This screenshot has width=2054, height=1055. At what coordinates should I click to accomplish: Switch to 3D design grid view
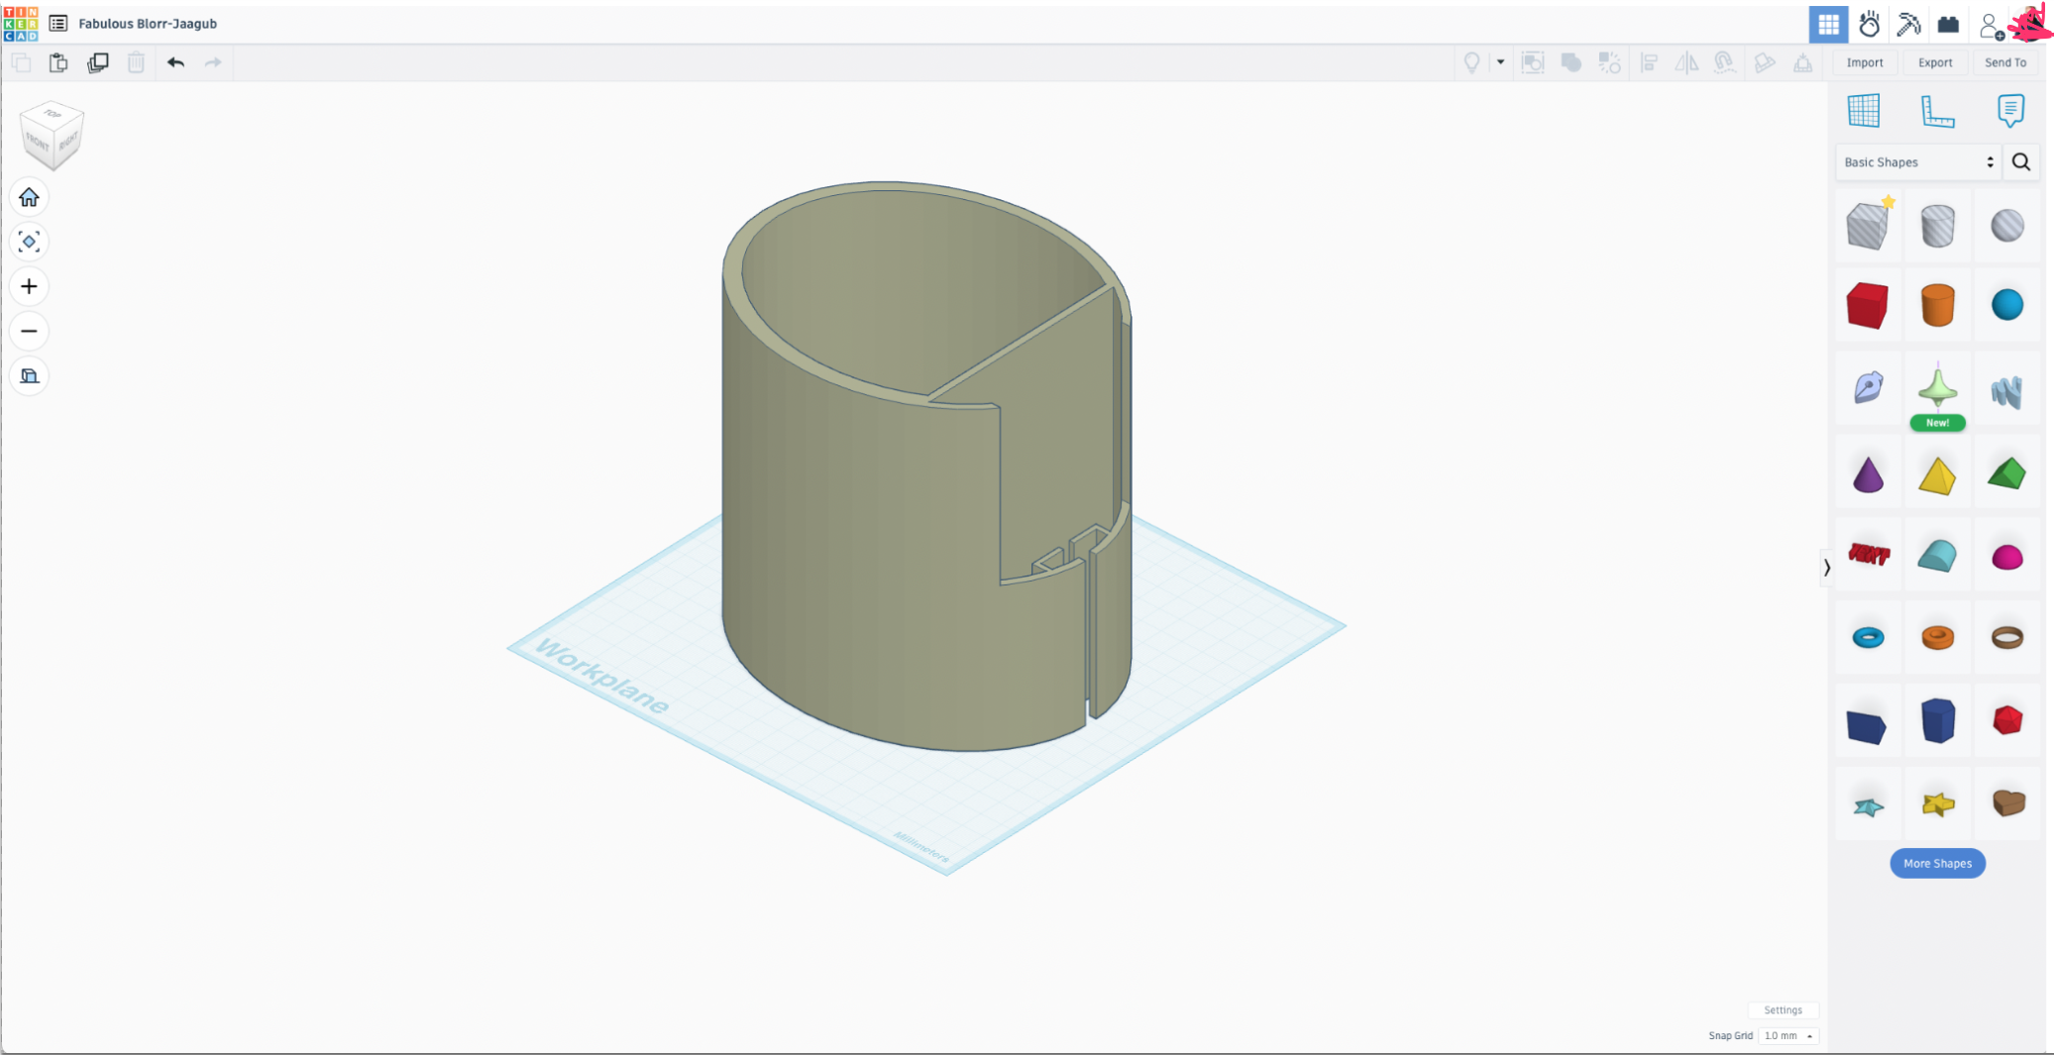(1828, 24)
